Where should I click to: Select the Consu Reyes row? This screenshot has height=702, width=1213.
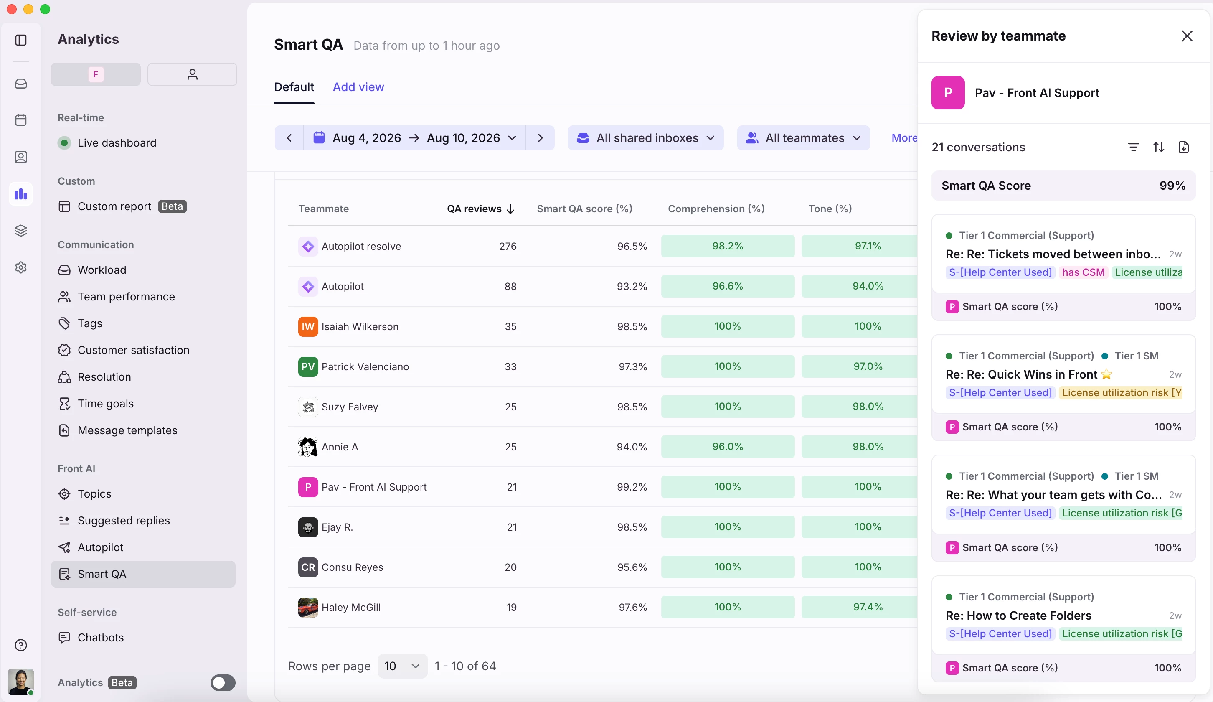click(x=603, y=567)
